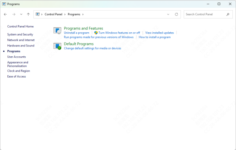Image resolution: width=236 pixels, height=150 pixels.
Task: Expand the chevron before Control Panel breadcrumb
Action: pos(42,15)
